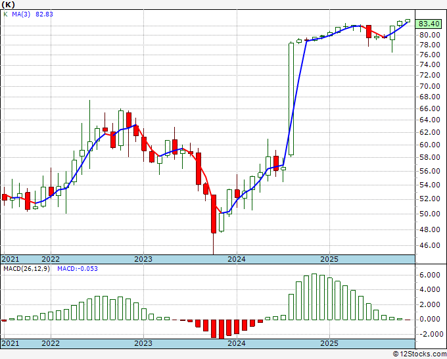Click 2022 on the MACD panel time axis

click(x=51, y=343)
